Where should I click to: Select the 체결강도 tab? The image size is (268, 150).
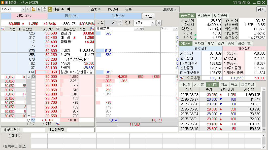(244, 44)
